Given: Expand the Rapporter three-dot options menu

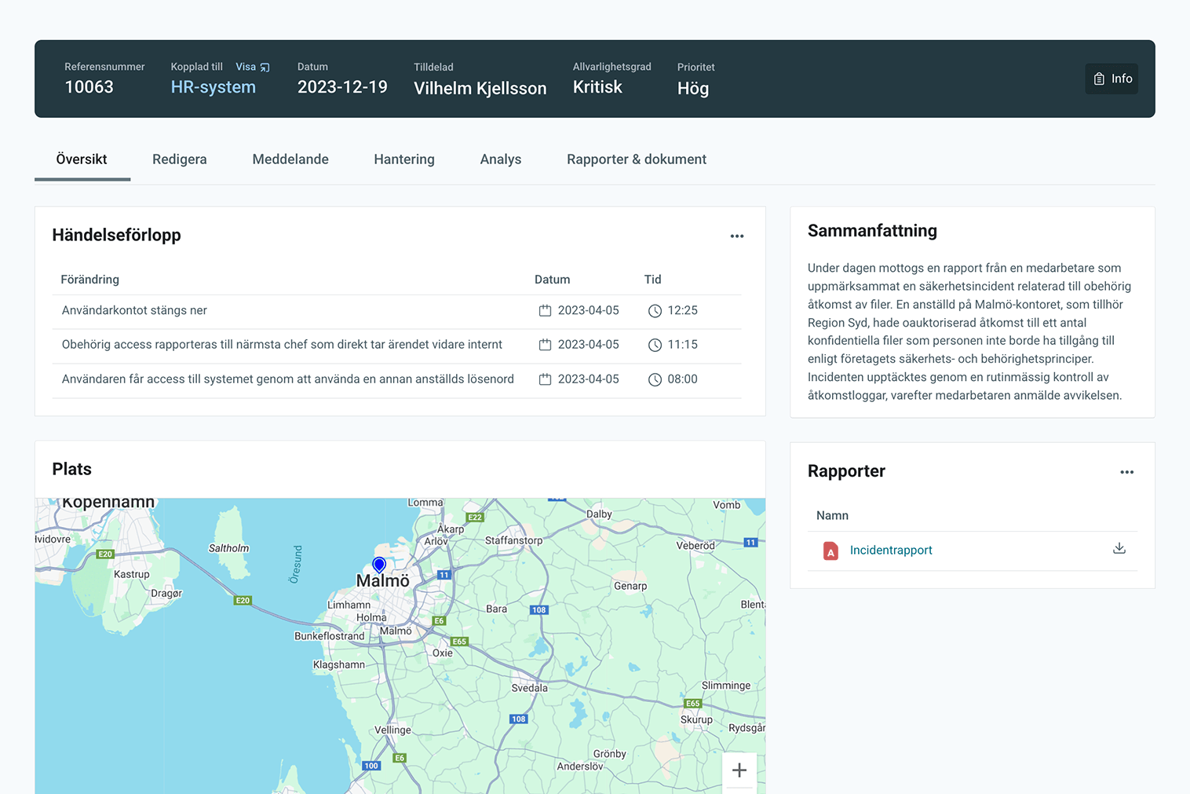Looking at the screenshot, I should tap(1126, 472).
